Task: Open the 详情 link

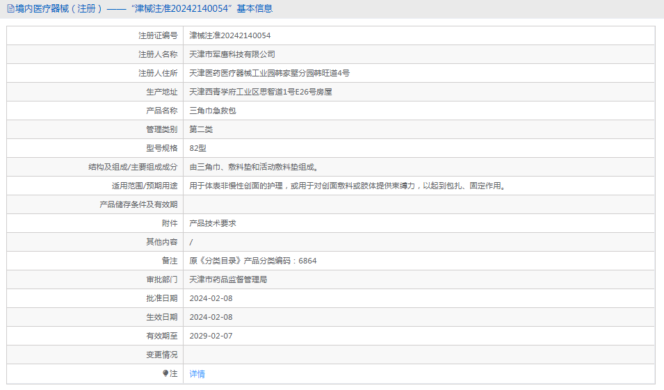Action: (197, 374)
